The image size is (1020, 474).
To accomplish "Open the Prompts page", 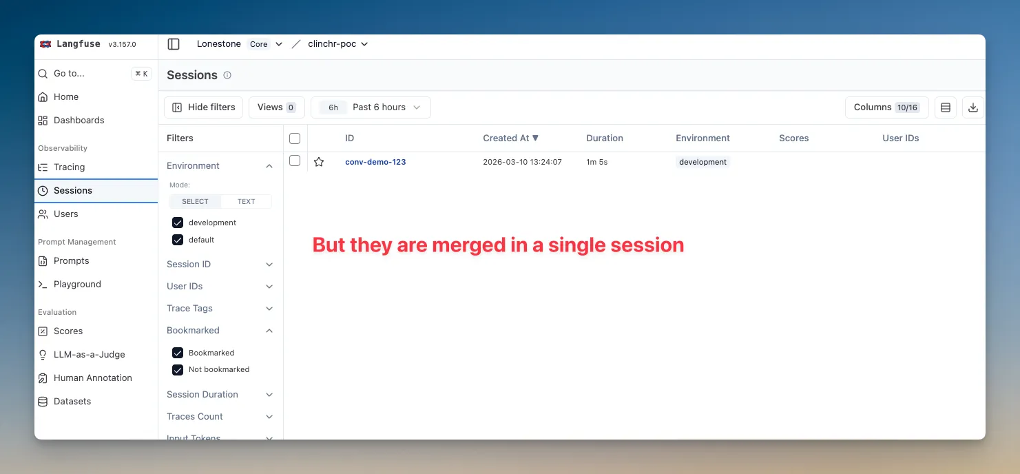I will pyautogui.click(x=71, y=261).
